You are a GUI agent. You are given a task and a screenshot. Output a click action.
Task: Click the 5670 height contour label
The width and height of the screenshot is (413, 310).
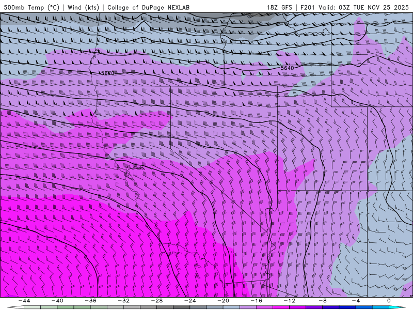[x=108, y=73]
